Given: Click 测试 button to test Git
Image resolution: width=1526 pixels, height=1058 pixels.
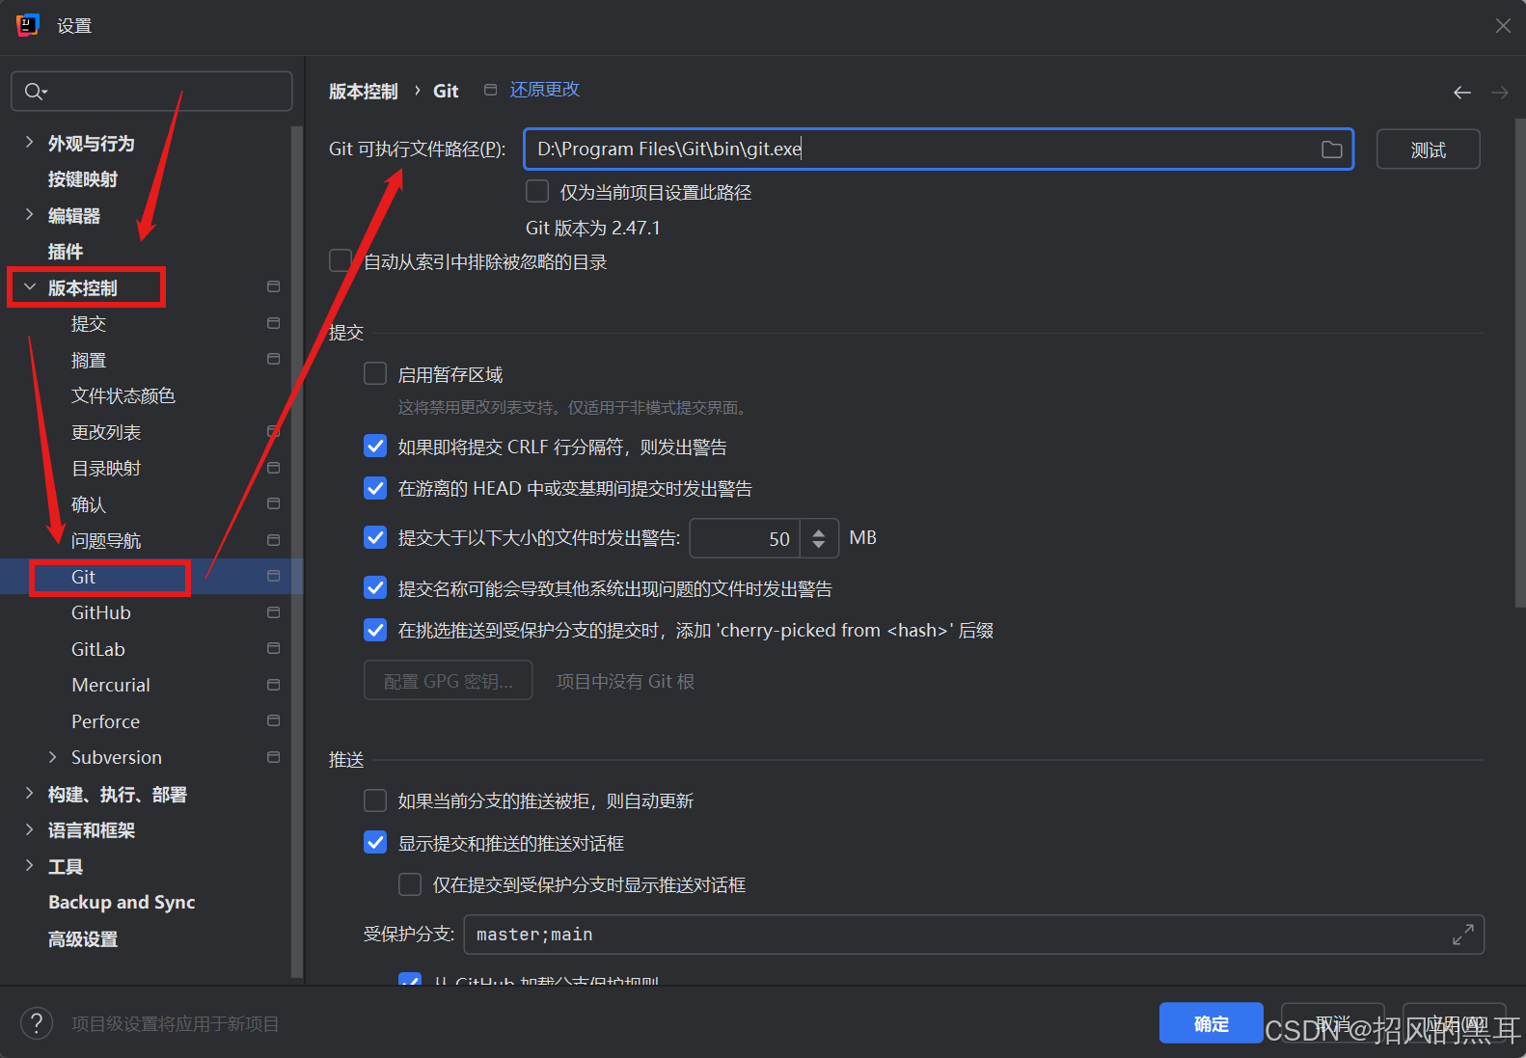Looking at the screenshot, I should pos(1428,149).
